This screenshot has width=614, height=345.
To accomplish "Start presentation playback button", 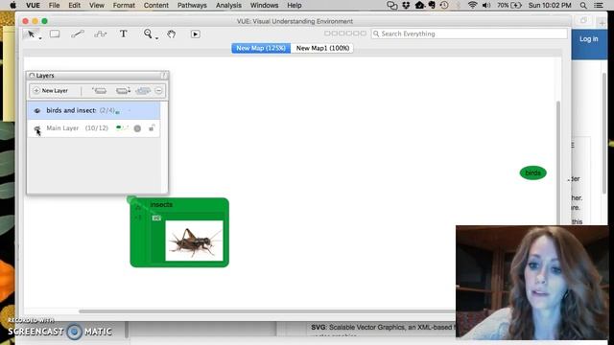I will [x=196, y=34].
